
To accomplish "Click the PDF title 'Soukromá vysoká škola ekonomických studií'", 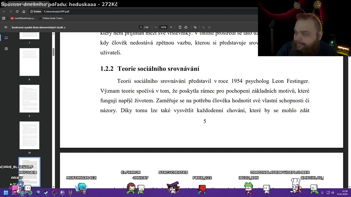I will 38,27.
